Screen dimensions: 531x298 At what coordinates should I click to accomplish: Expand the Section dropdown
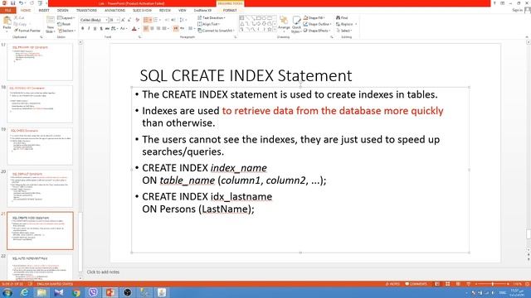click(x=66, y=31)
